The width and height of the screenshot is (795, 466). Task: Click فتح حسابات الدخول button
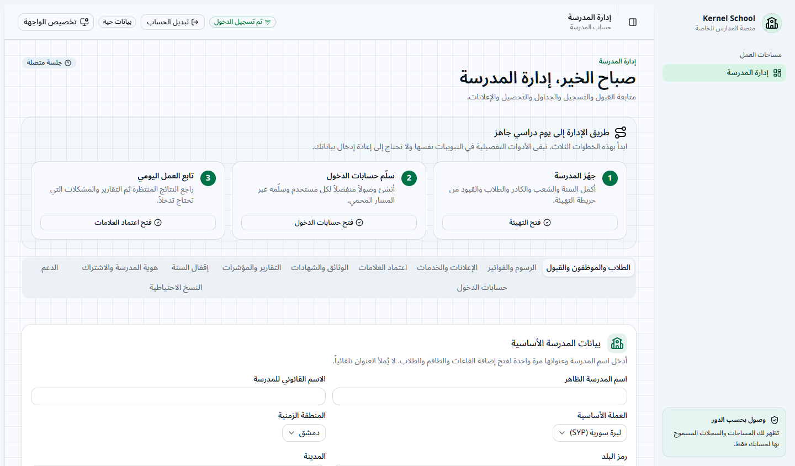(x=329, y=223)
